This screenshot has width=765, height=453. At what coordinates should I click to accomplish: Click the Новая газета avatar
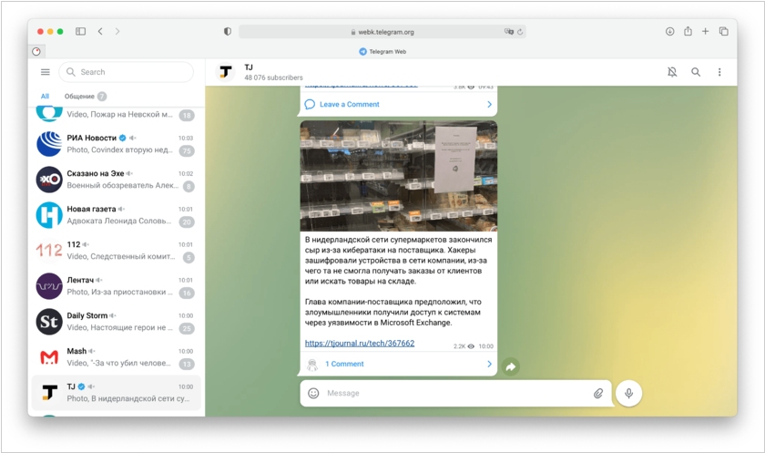[x=49, y=215]
